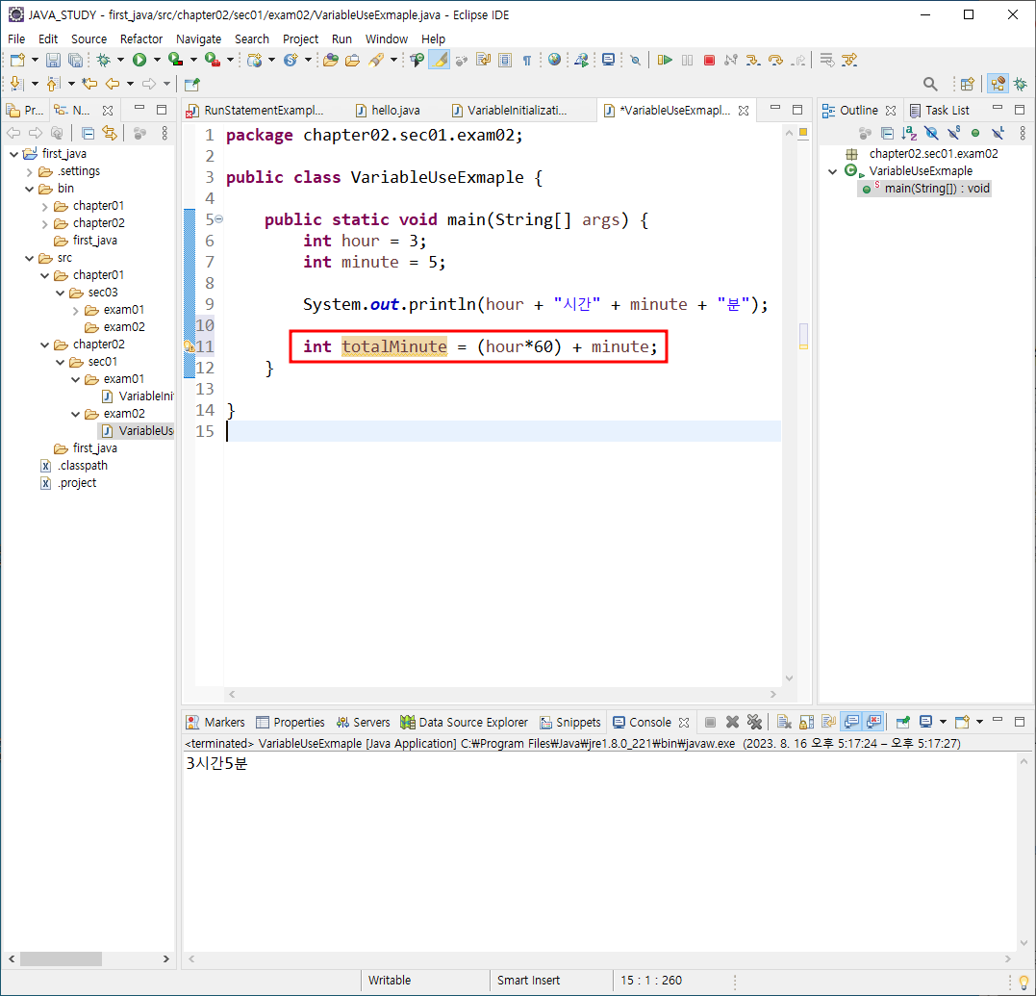Open the Web Browser globe icon
Viewport: 1036px width, 996px height.
click(x=554, y=60)
